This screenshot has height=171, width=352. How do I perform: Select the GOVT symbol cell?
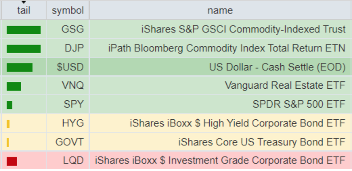pyautogui.click(x=68, y=142)
